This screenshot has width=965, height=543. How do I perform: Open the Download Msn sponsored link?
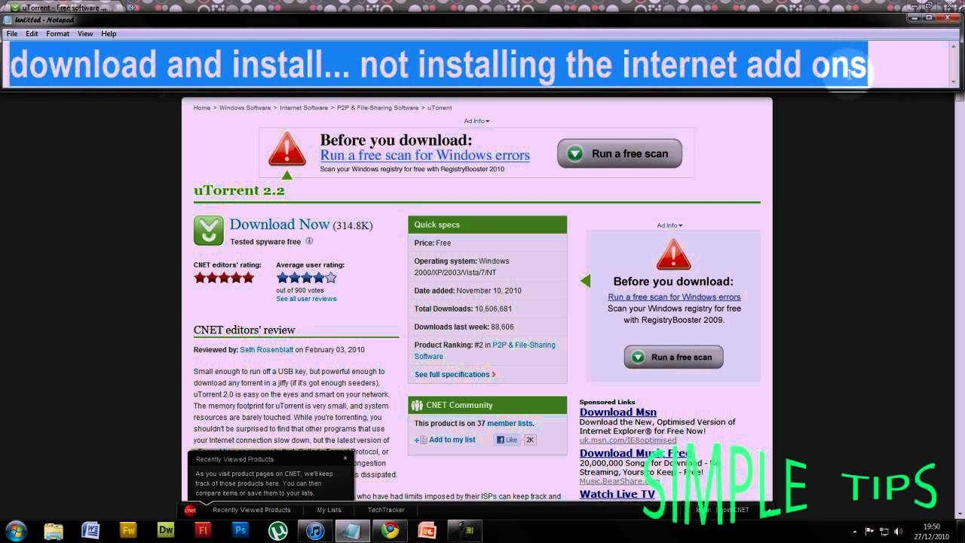617,412
